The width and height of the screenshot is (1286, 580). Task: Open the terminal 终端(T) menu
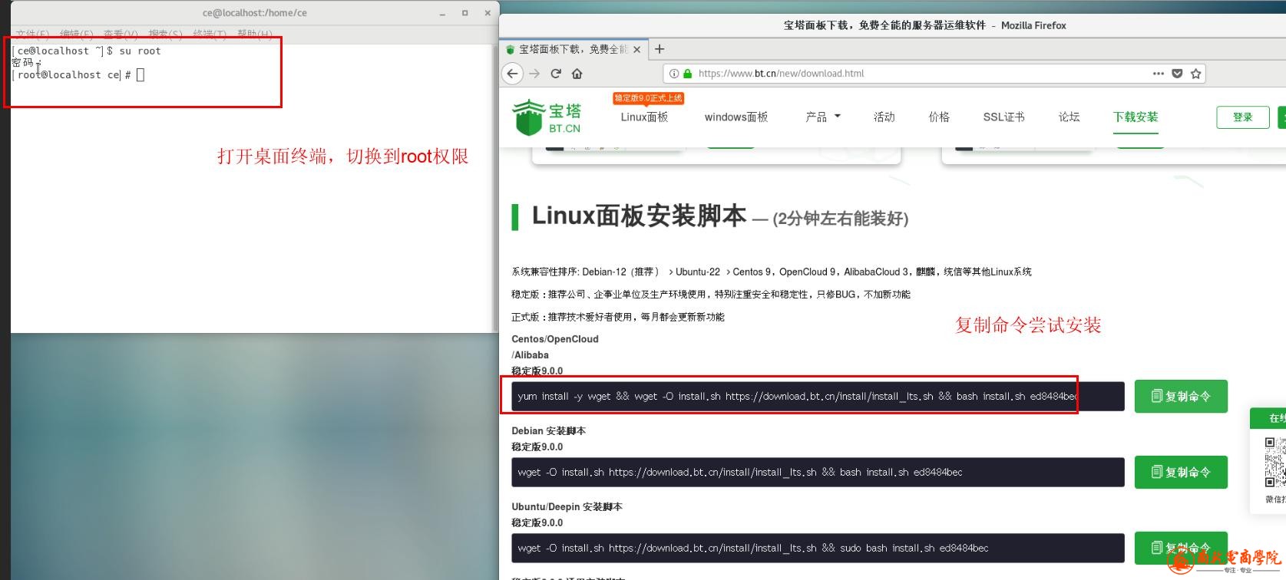pyautogui.click(x=210, y=35)
